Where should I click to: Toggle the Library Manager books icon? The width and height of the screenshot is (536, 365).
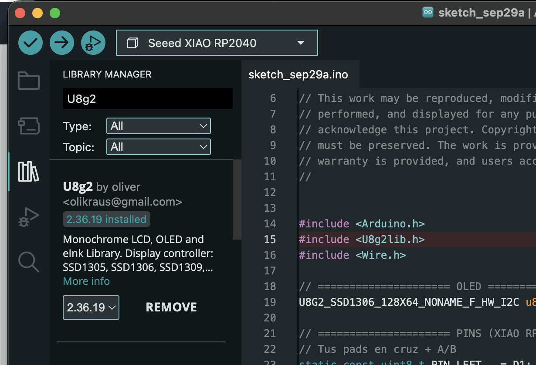point(29,172)
